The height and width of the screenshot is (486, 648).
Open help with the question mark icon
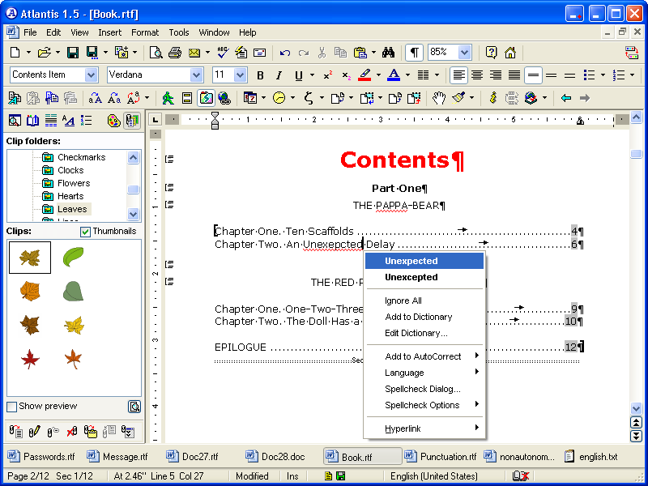pos(491,53)
